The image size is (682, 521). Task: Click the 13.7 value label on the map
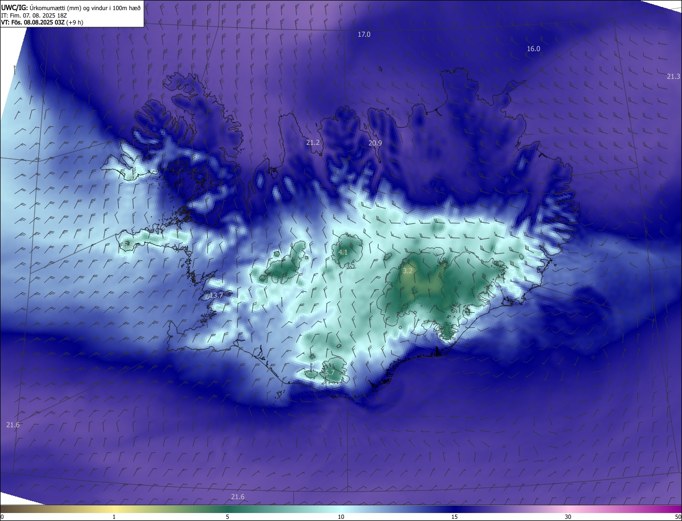pyautogui.click(x=216, y=295)
